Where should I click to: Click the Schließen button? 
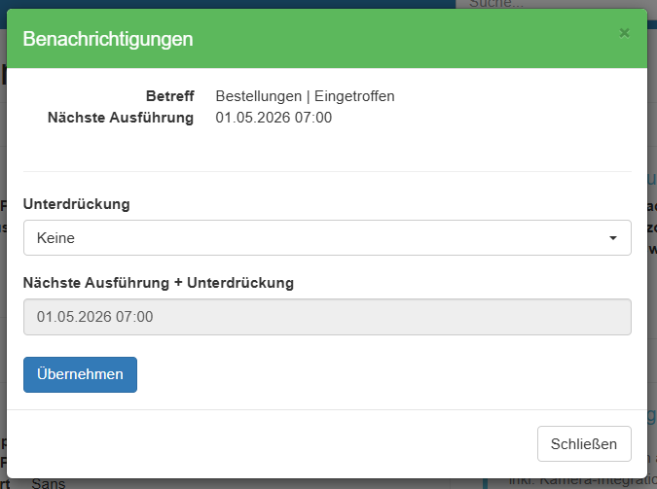click(x=584, y=443)
